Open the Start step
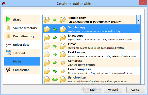The image size is (148, 95). tap(22, 20)
